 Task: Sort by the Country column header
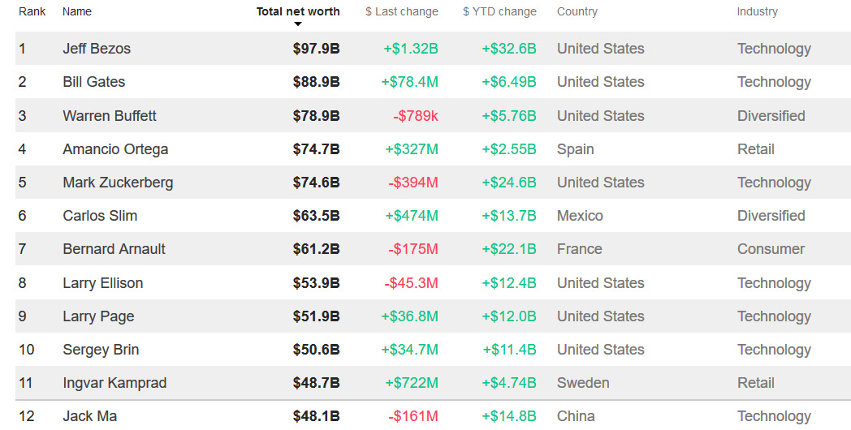pyautogui.click(x=577, y=11)
